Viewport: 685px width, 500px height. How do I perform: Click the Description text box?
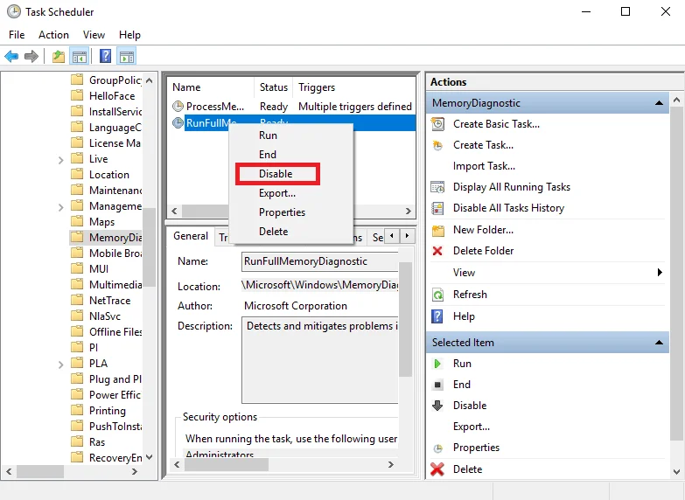click(x=320, y=360)
